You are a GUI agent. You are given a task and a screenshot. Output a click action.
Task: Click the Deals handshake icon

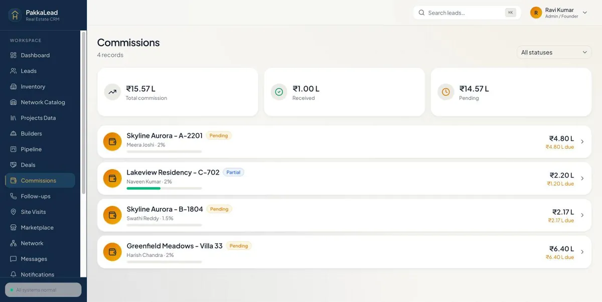(x=14, y=165)
